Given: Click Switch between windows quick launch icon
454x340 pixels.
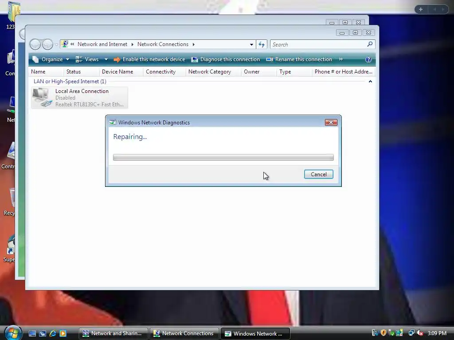Looking at the screenshot, I should click(43, 333).
